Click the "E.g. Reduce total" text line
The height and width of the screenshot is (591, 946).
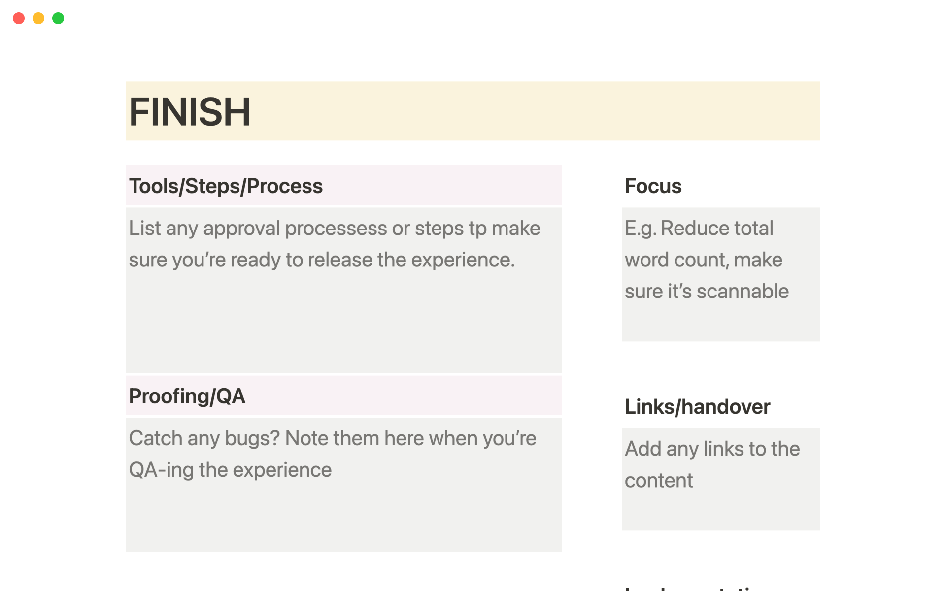(x=699, y=229)
